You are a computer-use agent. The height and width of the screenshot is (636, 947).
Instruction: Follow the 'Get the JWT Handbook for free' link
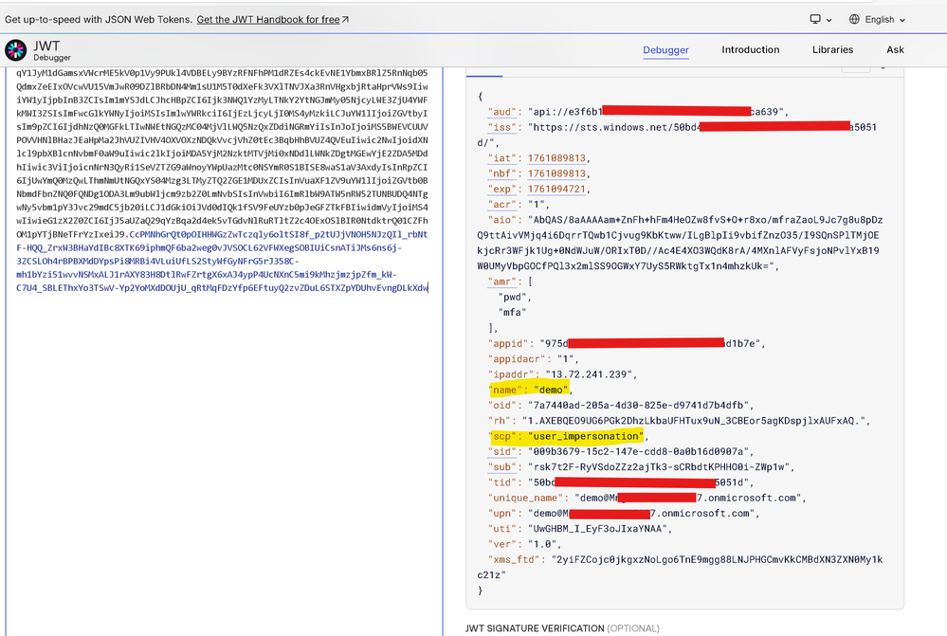point(272,19)
